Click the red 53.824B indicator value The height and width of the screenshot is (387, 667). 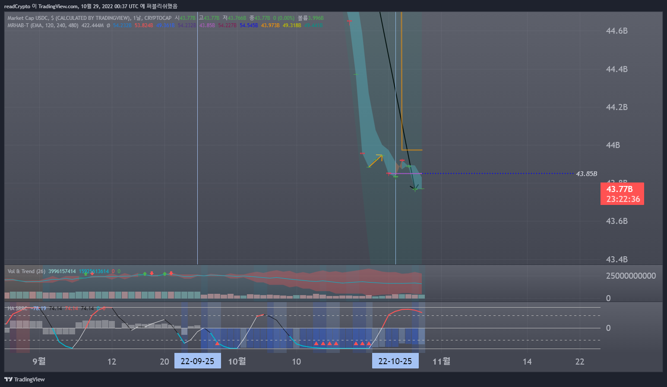144,25
